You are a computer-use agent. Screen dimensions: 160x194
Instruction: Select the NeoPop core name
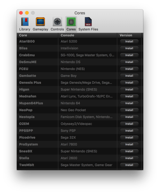tap(26, 110)
